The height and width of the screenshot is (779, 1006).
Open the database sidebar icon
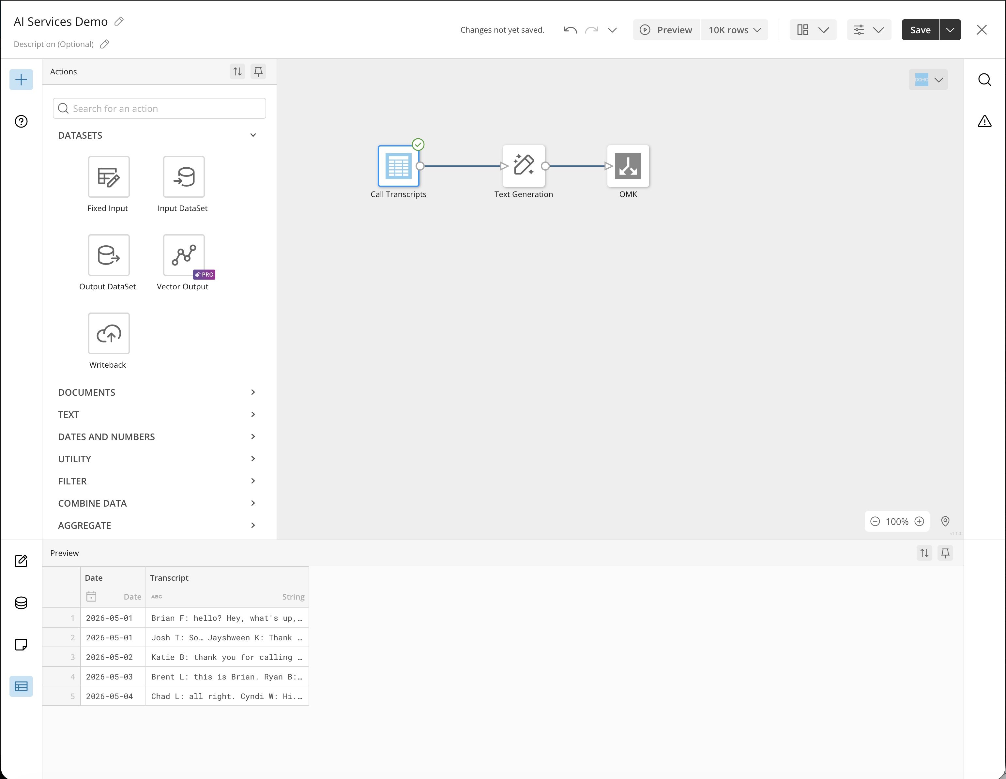tap(21, 603)
